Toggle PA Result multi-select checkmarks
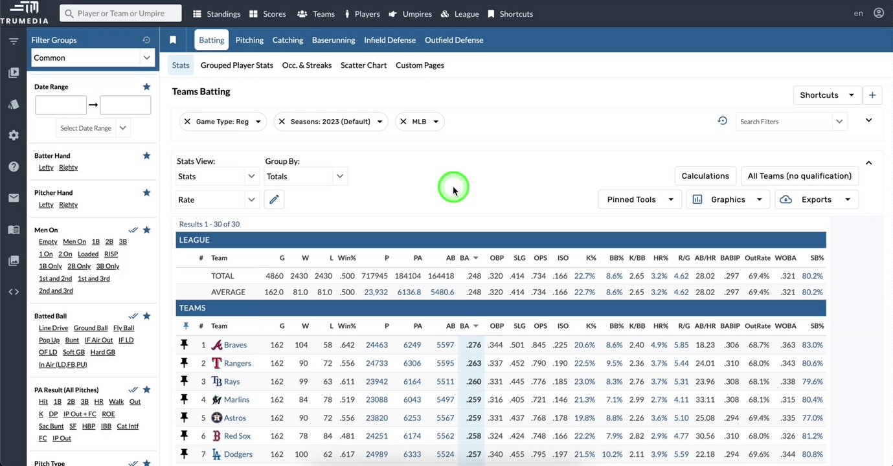Screen dimensions: 893x466 (x=133, y=390)
